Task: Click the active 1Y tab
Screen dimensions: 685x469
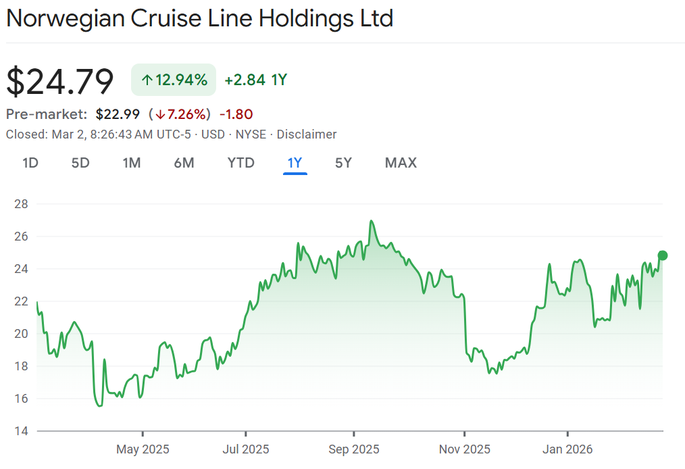Action: click(295, 163)
